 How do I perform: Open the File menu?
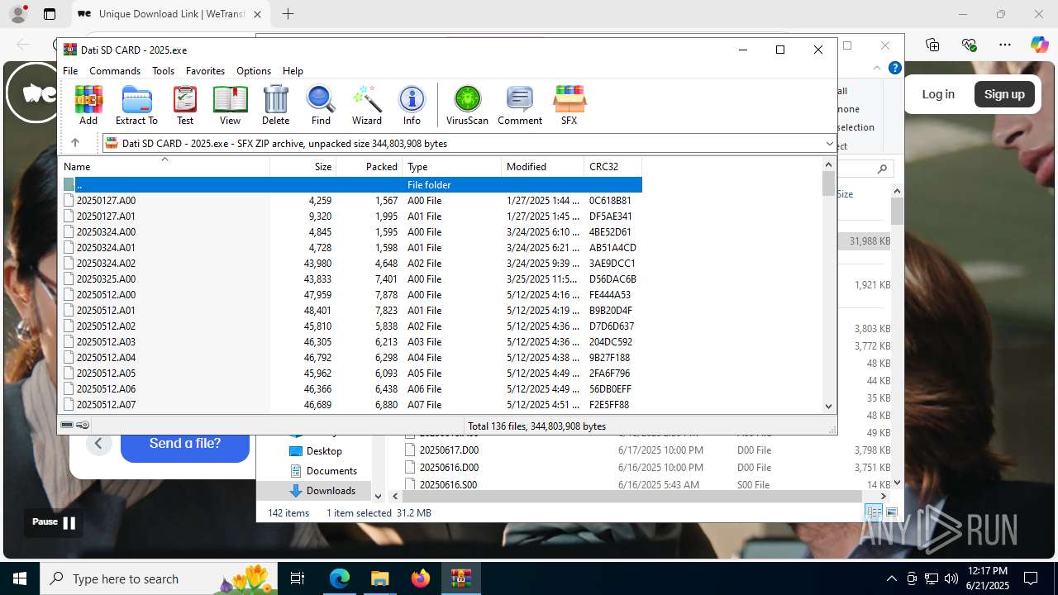tap(70, 71)
